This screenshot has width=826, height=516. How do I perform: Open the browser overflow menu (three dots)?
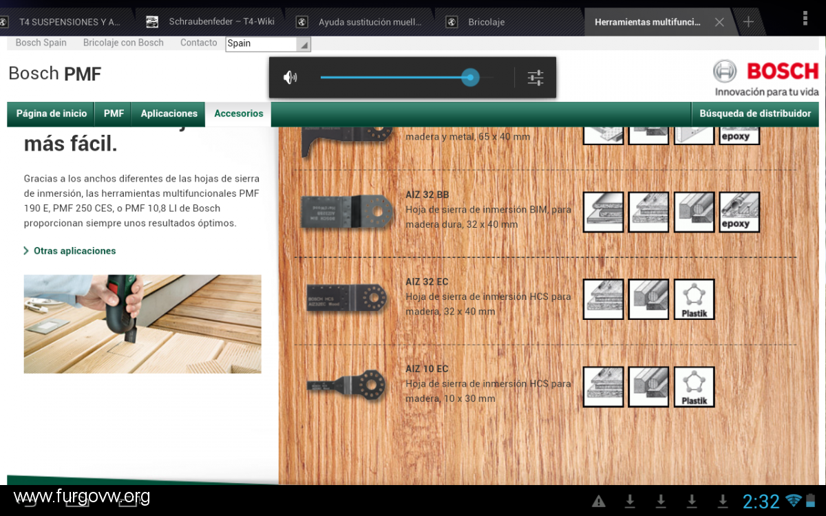[x=805, y=19]
